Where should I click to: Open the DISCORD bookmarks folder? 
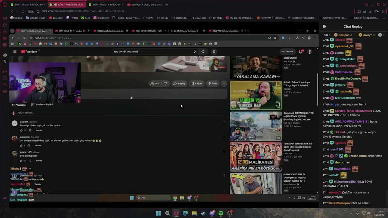pyautogui.click(x=198, y=18)
